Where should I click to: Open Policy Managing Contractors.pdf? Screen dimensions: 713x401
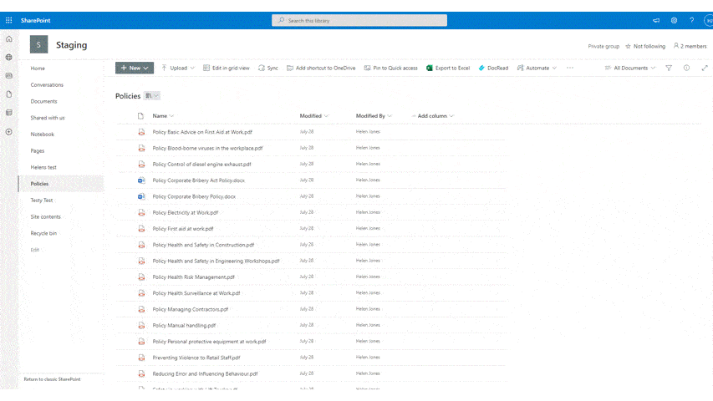click(191, 310)
